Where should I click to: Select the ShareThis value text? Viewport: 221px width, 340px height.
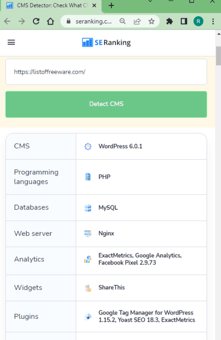111,287
